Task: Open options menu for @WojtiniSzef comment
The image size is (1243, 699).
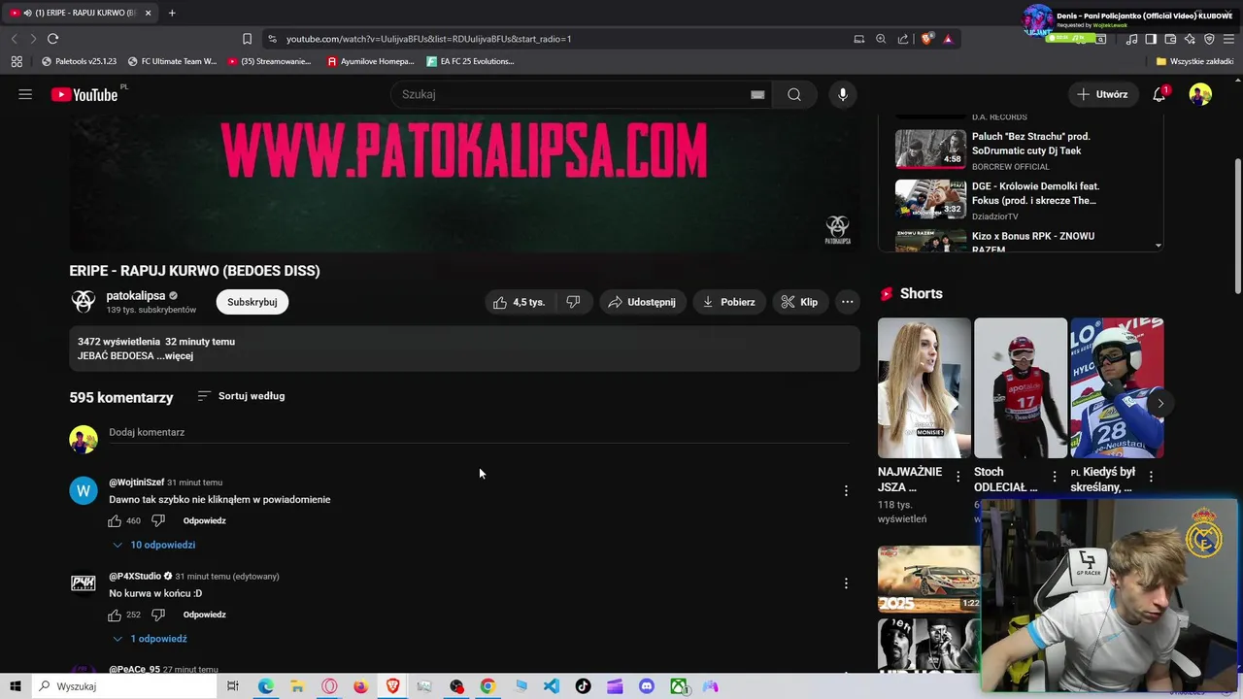Action: (x=846, y=490)
